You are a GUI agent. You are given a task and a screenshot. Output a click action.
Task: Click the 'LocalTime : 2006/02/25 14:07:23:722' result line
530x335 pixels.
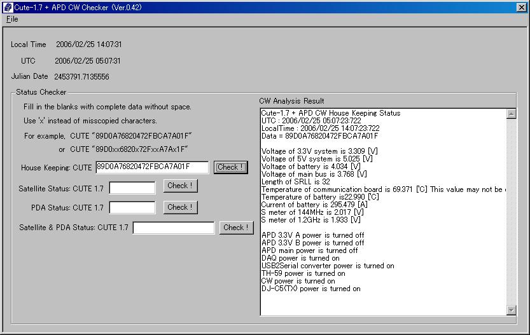click(321, 128)
